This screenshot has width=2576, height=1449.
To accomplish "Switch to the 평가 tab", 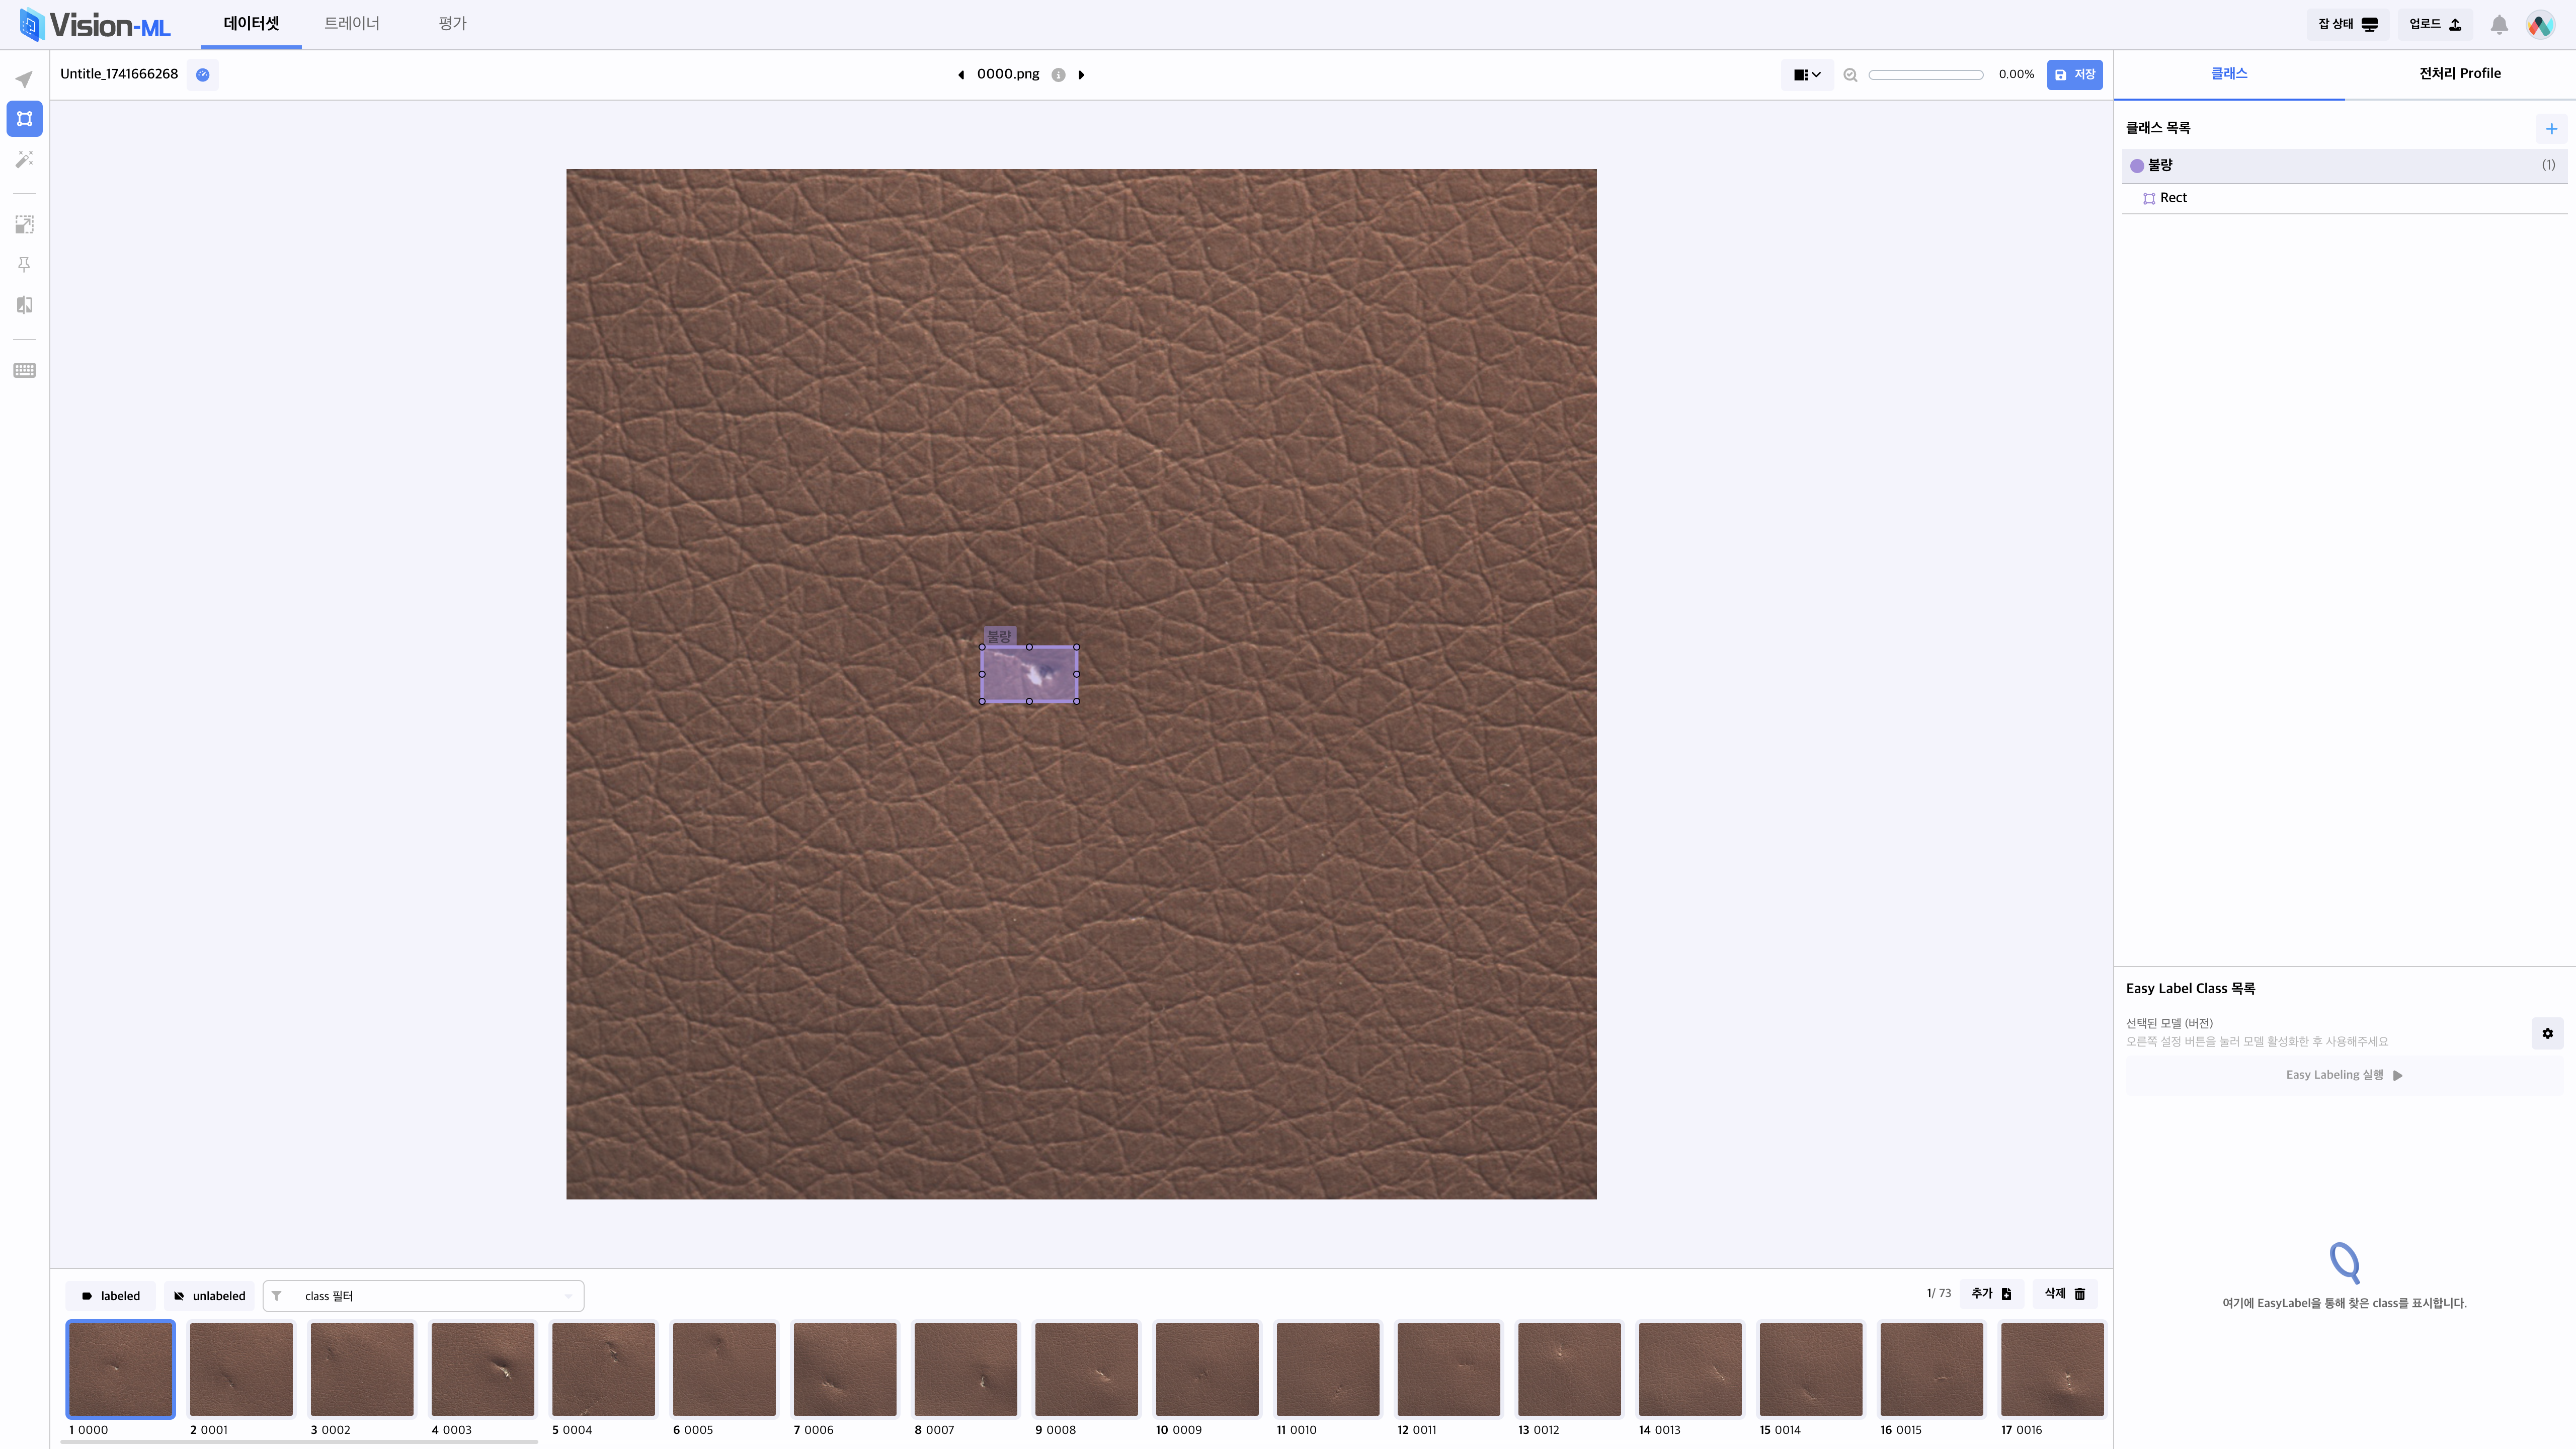I will point(452,24).
